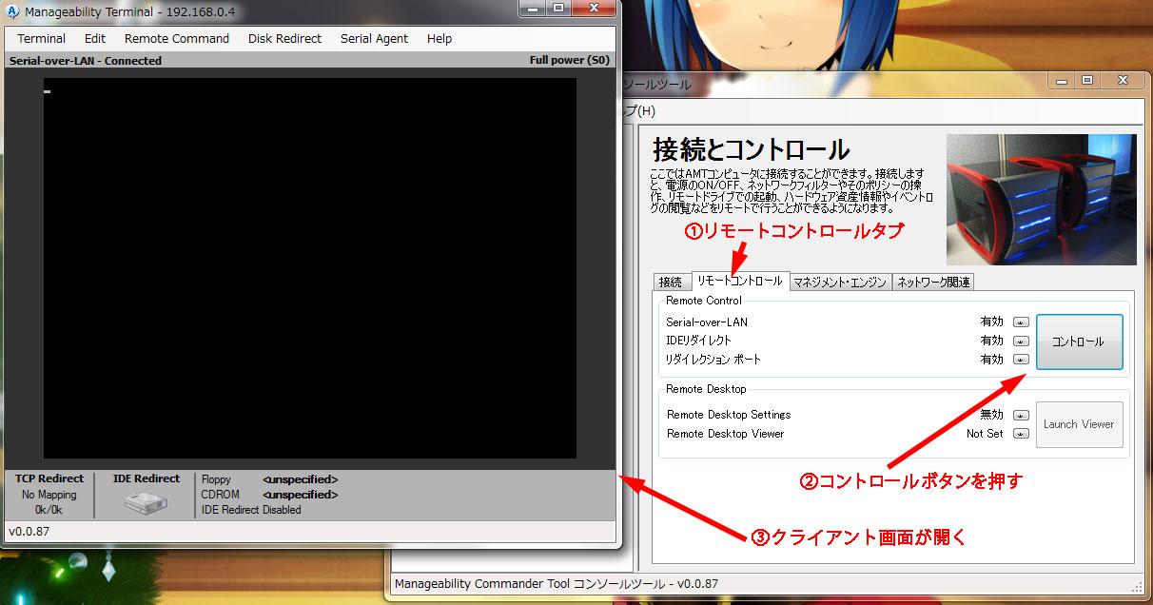1153x605 pixels.
Task: Click the Manageability Terminal title bar icon
Action: 13,11
